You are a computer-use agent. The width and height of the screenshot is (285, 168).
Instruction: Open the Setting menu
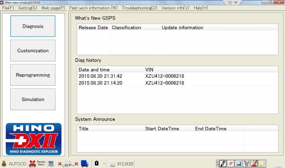pos(27,8)
